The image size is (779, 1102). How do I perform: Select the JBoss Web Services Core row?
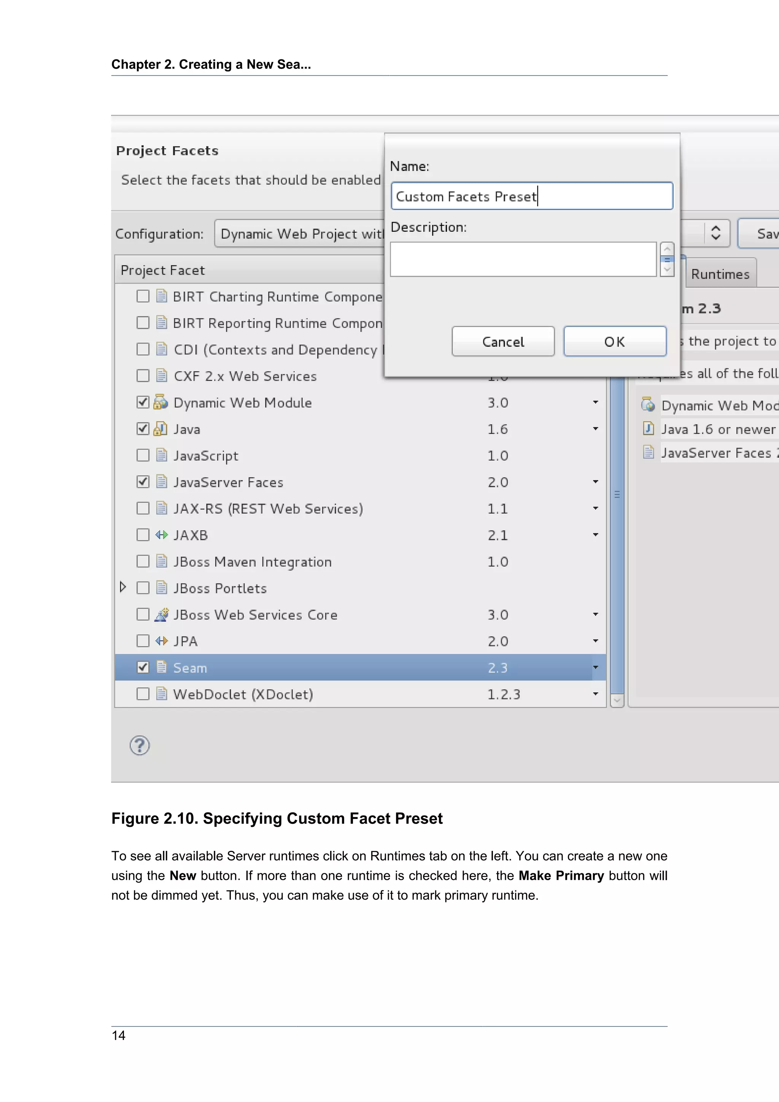tap(360, 614)
